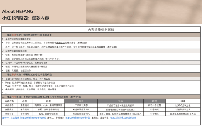Click the heading 'About HEFANG'
The height and width of the screenshot is (127, 202).
pyautogui.click(x=18, y=11)
